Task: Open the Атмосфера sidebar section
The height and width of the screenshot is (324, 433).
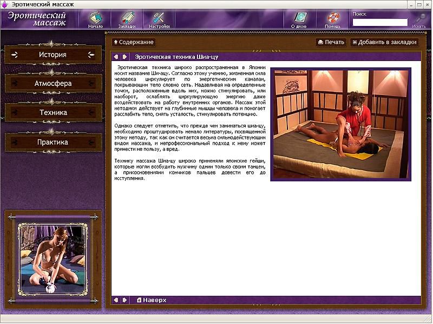Action: (53, 84)
